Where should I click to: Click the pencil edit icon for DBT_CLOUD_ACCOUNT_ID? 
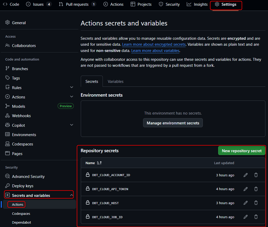[x=245, y=175]
